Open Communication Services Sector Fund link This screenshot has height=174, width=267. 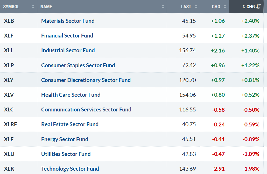coord(86,109)
